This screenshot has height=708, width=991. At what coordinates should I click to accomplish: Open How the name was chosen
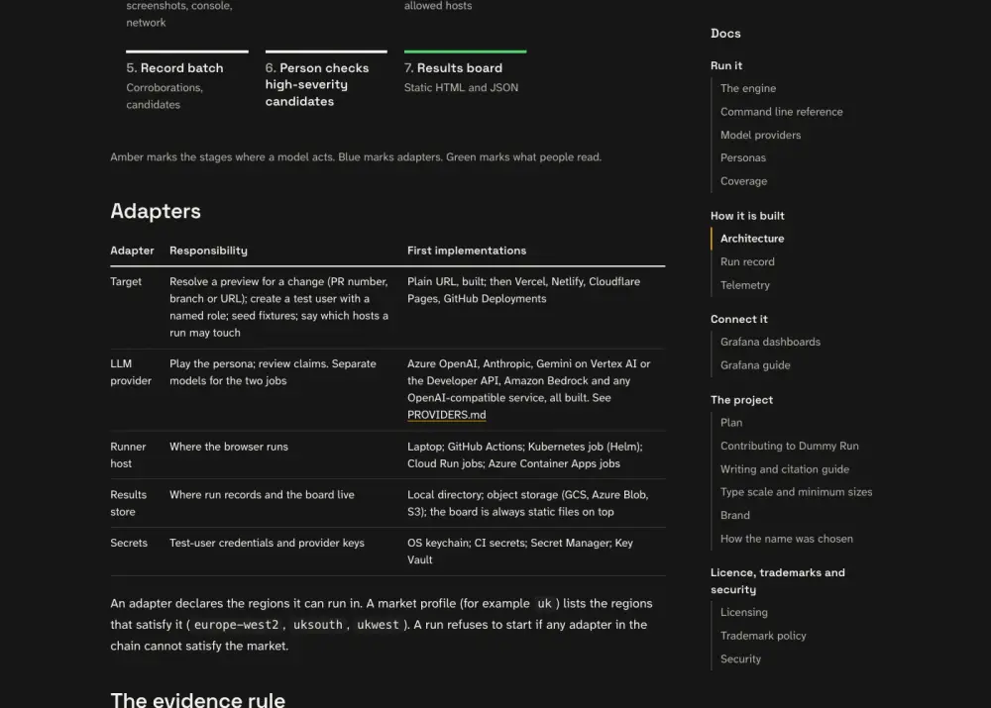tap(786, 539)
